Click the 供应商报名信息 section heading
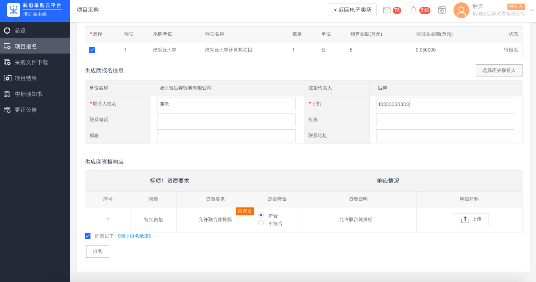 coord(104,71)
